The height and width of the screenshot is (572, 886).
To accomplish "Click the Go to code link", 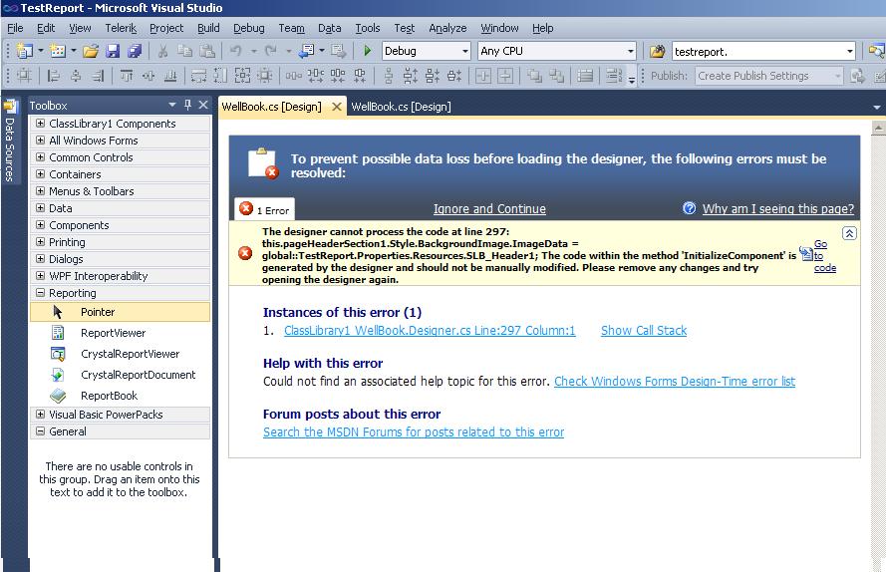I will coord(824,256).
